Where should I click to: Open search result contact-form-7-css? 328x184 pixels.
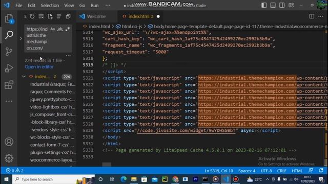coord(52,145)
